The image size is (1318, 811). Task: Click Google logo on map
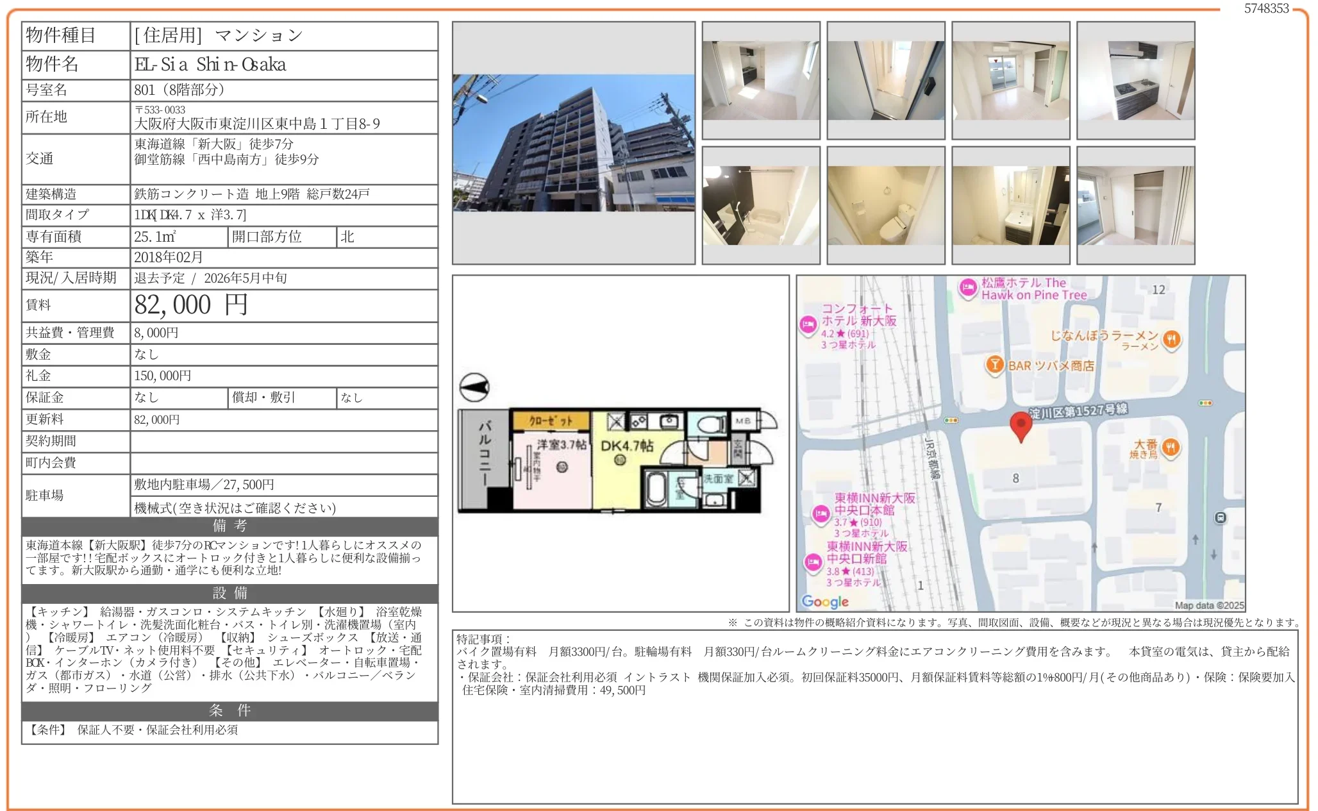[825, 601]
